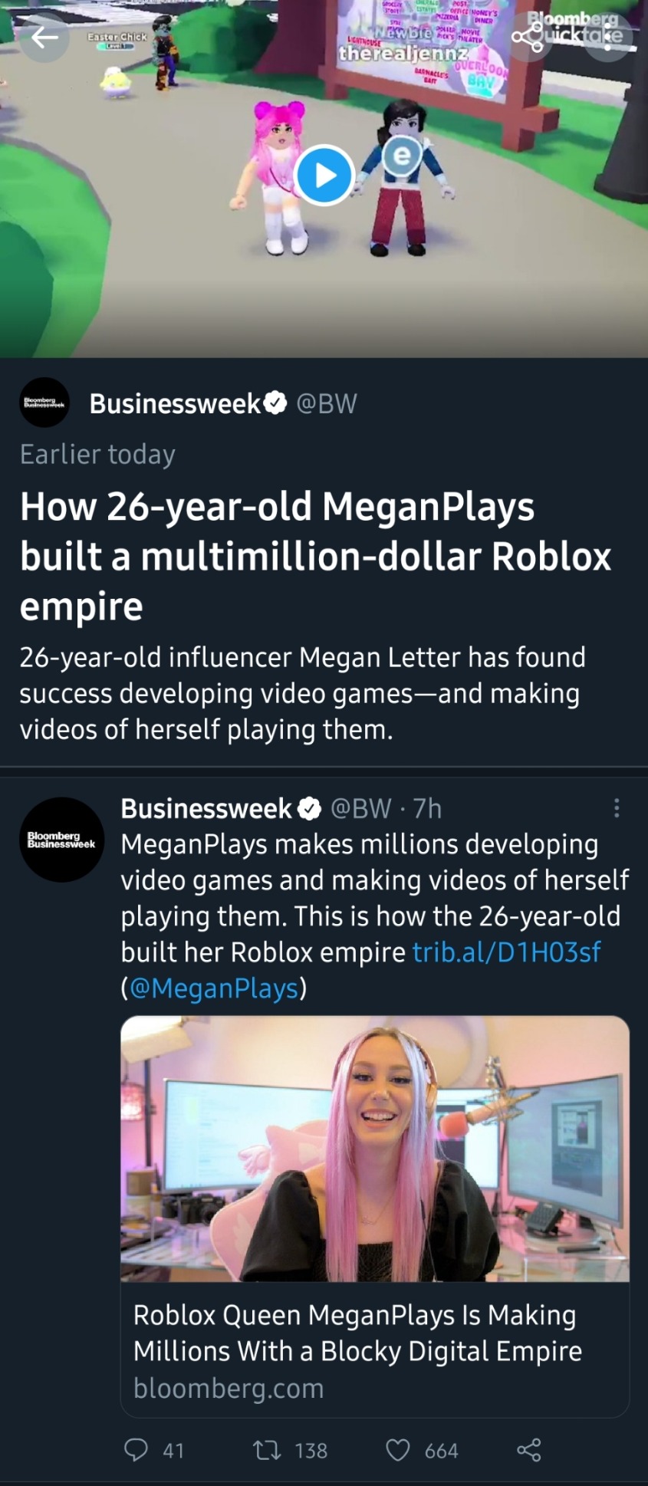Tap the '7h' tweet timestamp

[427, 808]
